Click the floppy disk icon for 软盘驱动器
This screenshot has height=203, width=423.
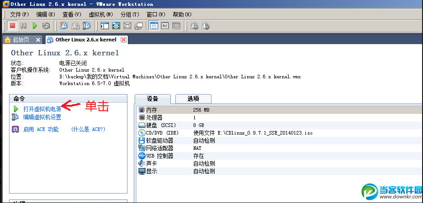(141, 140)
